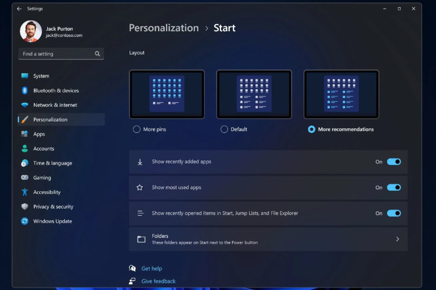Select the Default layout thumbnail
The width and height of the screenshot is (436, 290).
click(254, 94)
